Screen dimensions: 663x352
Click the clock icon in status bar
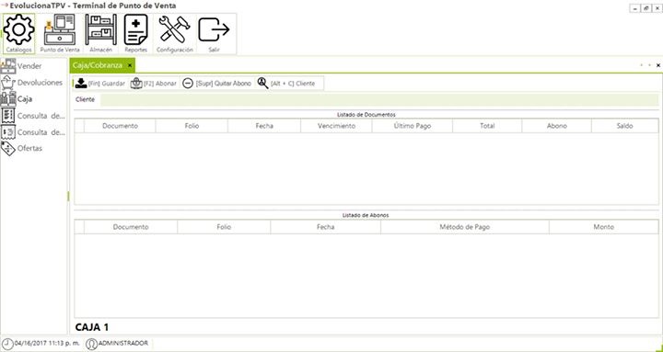(7, 344)
